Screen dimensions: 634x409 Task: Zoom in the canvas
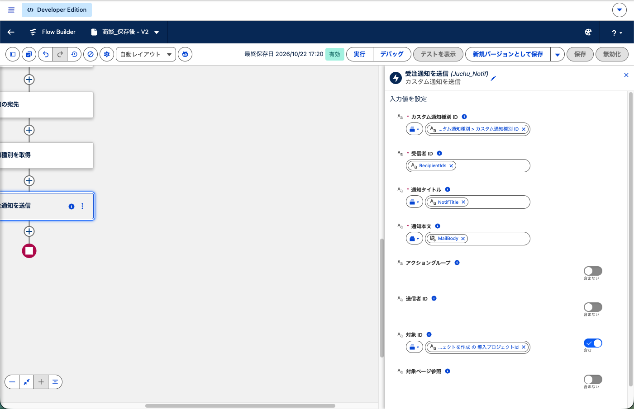coord(41,382)
